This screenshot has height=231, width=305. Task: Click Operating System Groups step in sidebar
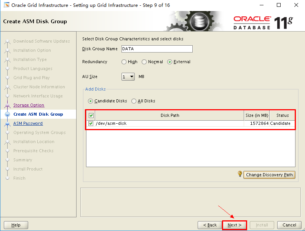40,132
